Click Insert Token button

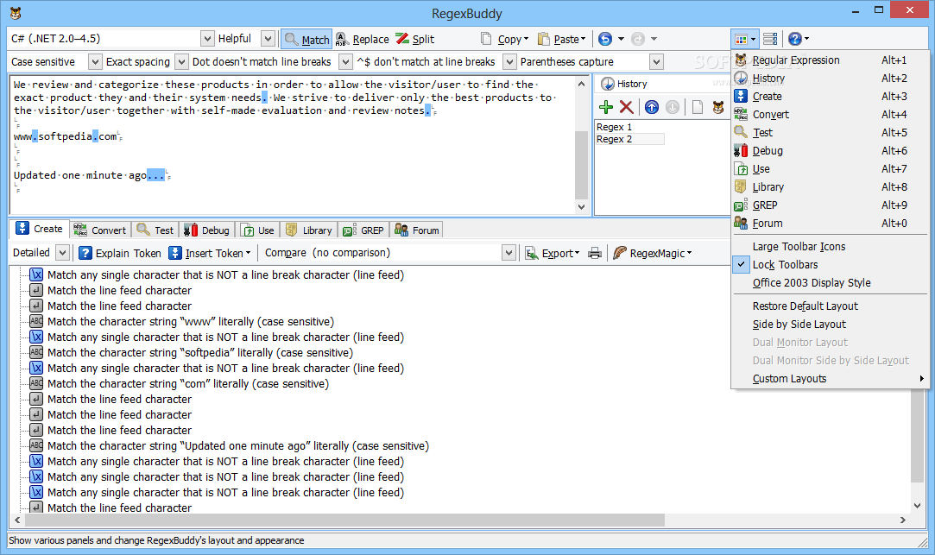point(210,253)
